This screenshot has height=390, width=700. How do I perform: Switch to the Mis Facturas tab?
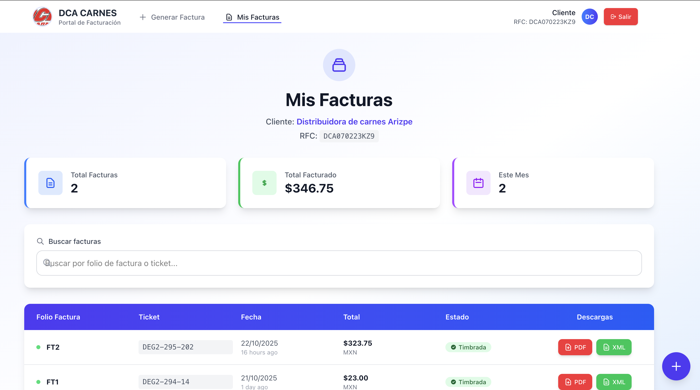pos(252,17)
